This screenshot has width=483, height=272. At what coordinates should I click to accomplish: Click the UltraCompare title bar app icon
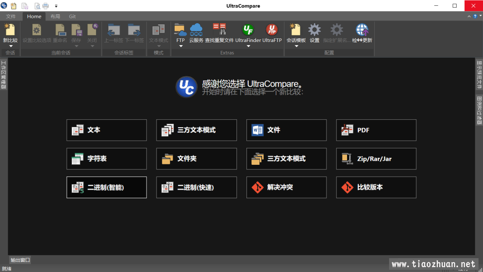pos(4,5)
